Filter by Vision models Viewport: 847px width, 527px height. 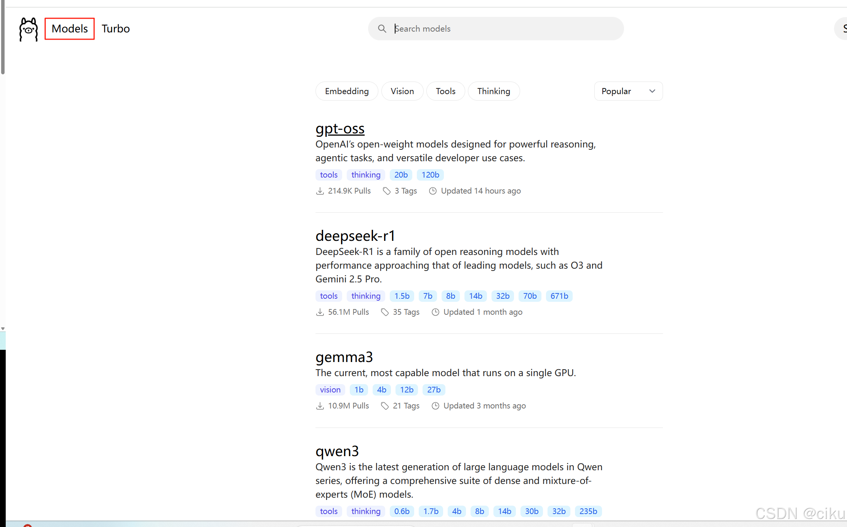[402, 91]
